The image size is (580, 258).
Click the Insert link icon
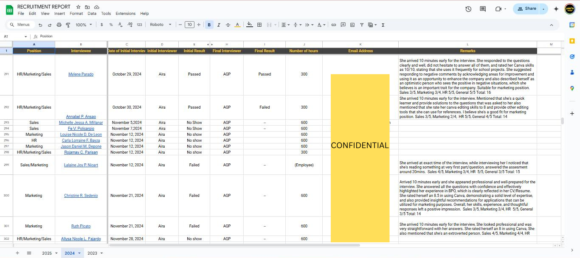334,25
